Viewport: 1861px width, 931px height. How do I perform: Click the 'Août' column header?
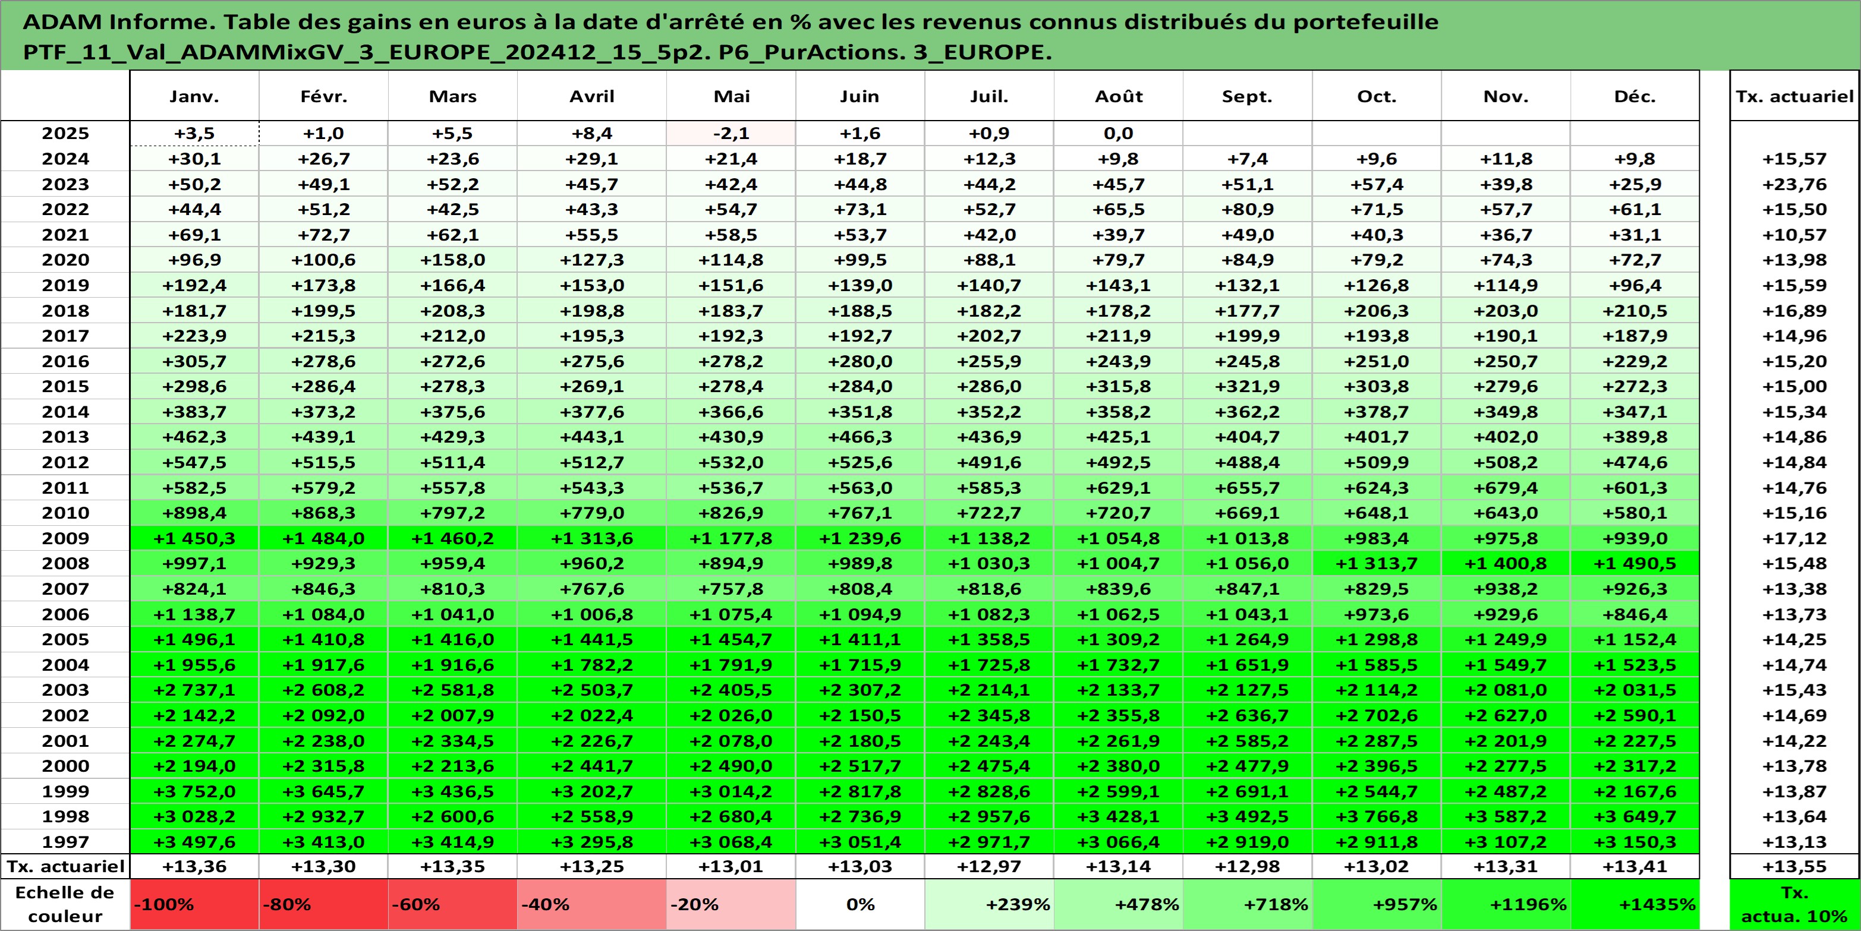coord(1119,96)
